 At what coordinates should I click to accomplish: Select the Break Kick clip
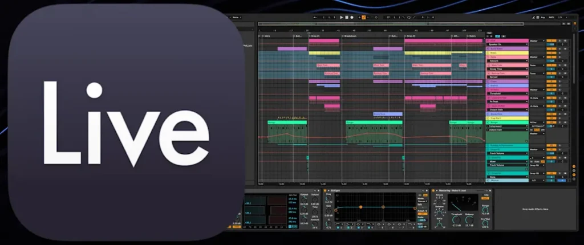tap(388, 114)
